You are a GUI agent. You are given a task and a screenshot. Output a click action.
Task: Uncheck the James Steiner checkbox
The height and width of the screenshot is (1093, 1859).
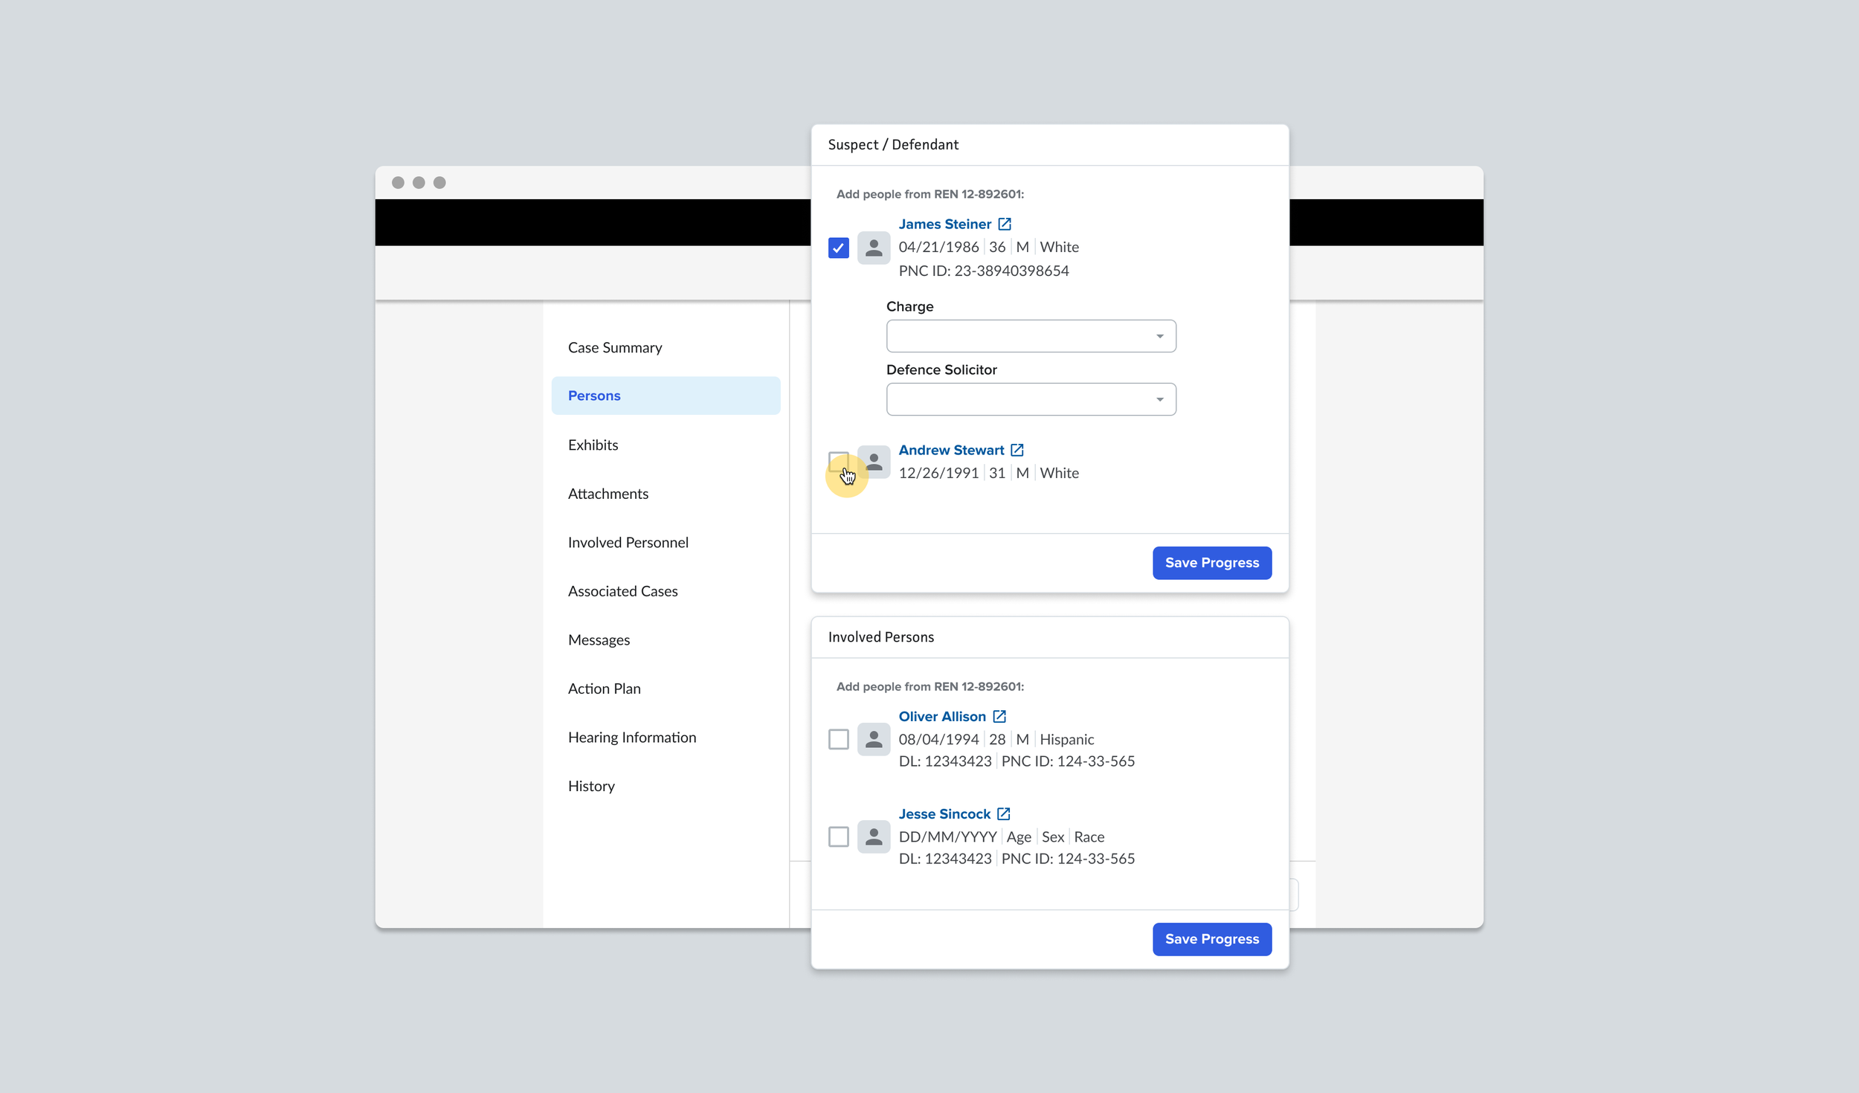click(838, 248)
